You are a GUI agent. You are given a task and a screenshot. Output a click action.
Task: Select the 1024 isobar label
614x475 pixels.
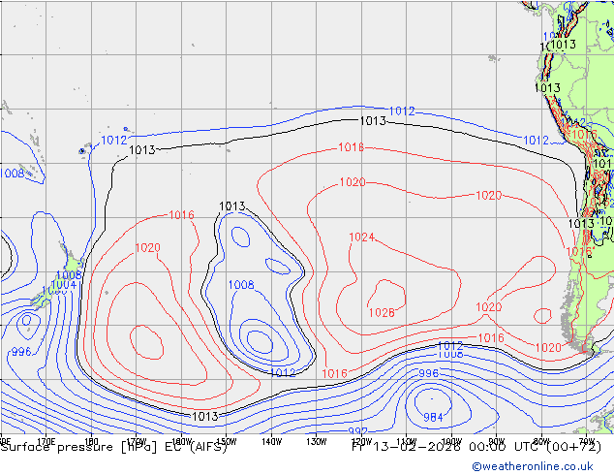pyautogui.click(x=361, y=237)
